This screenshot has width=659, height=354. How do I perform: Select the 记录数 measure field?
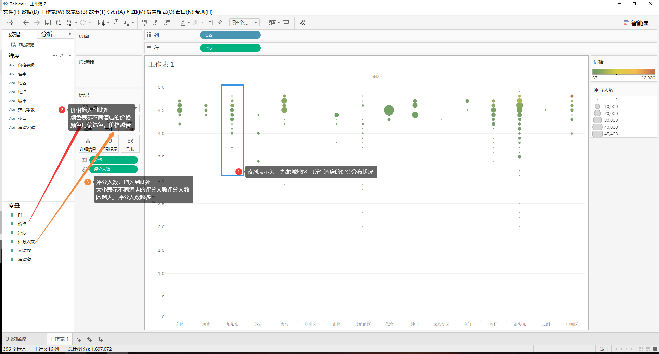tap(25, 250)
